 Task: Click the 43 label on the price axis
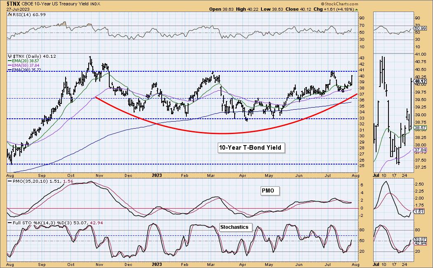pyautogui.click(x=362, y=58)
